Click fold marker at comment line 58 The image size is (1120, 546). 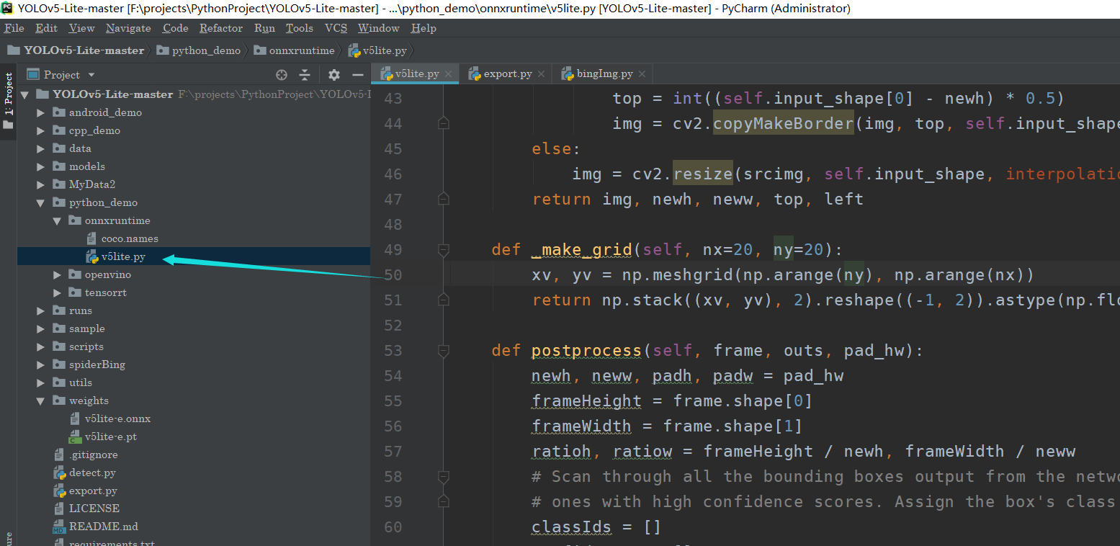[x=444, y=477]
